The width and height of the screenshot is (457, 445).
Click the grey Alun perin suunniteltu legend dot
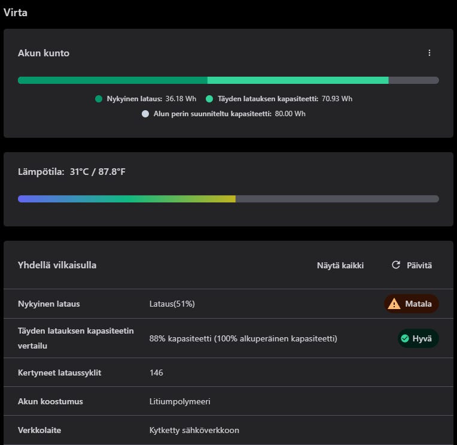click(x=145, y=114)
